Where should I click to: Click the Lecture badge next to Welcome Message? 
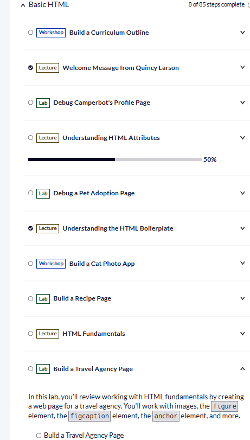pyautogui.click(x=47, y=68)
